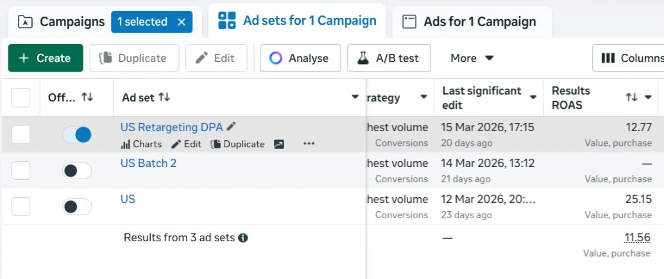Open the three-dots menu for US Retargeting DPA
The height and width of the screenshot is (279, 664).
(x=309, y=144)
